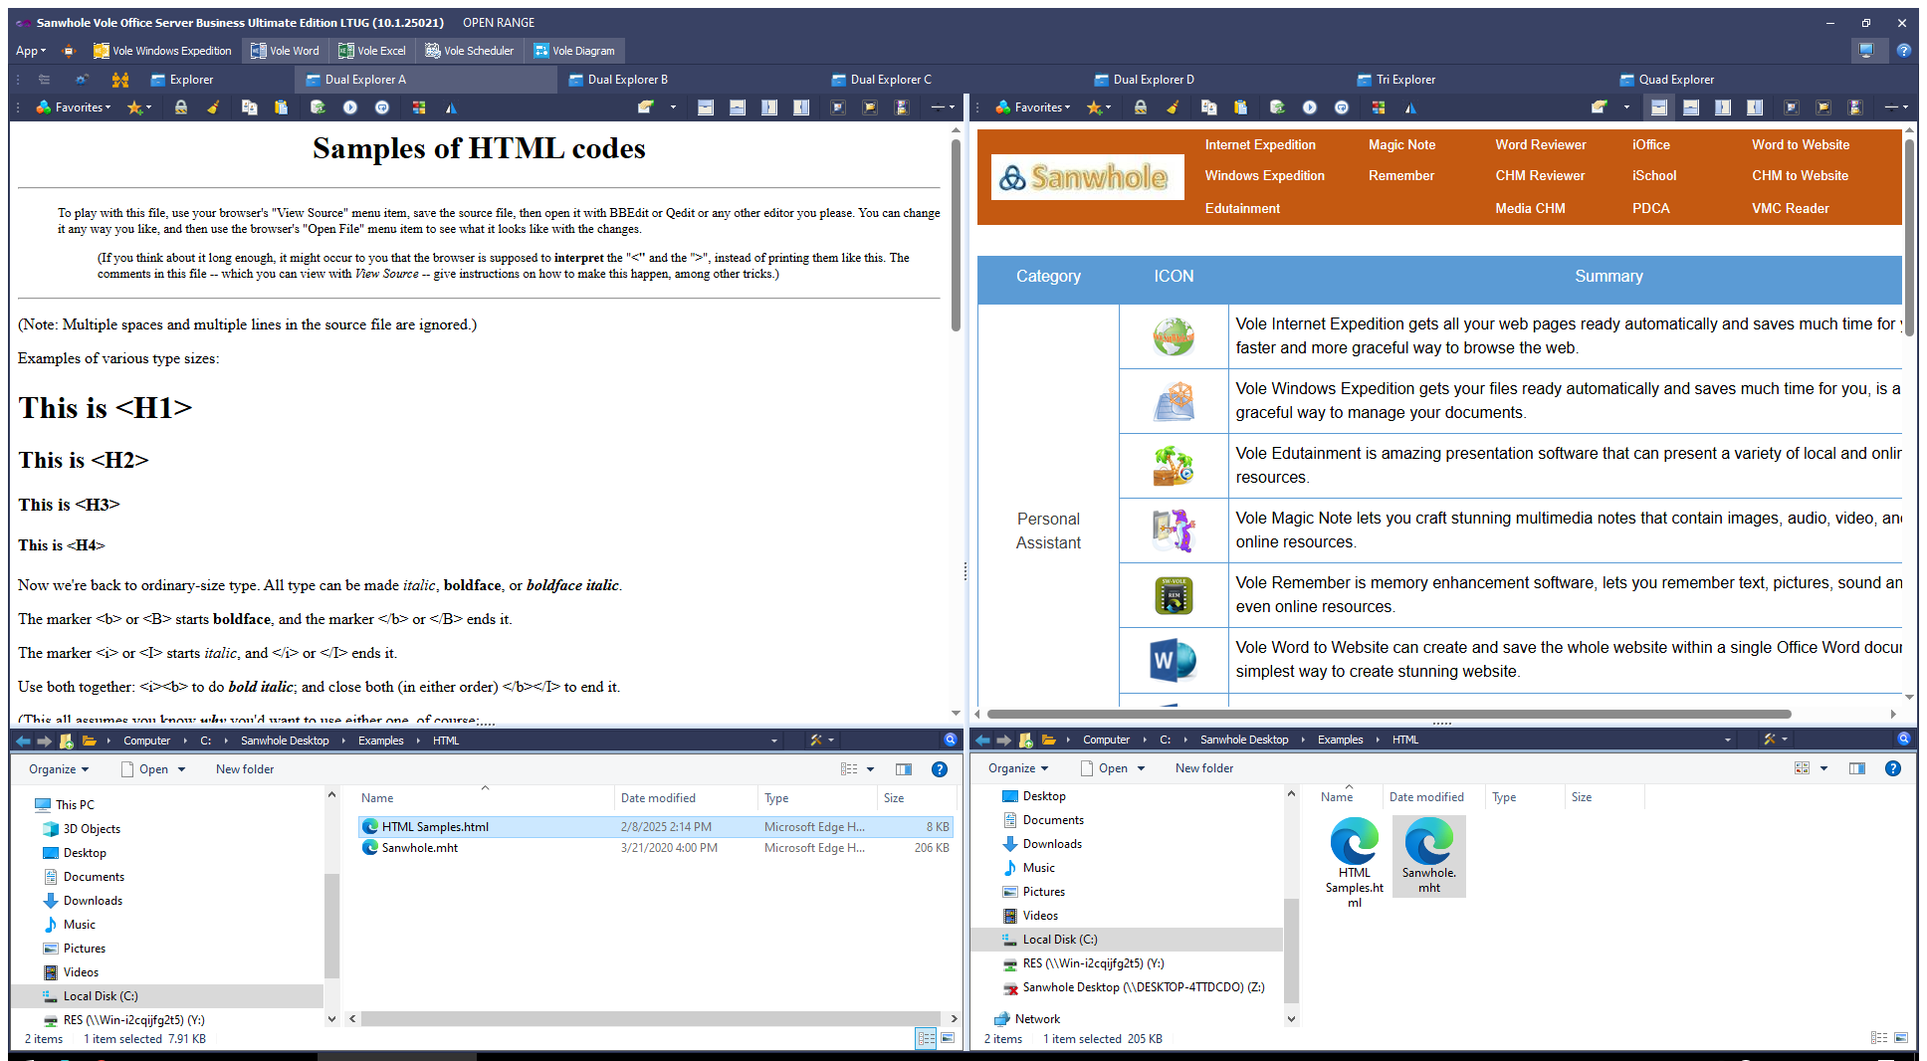This screenshot has height=1061, width=1927.
Task: Select Downloads in left navigation tree
Action: click(93, 901)
